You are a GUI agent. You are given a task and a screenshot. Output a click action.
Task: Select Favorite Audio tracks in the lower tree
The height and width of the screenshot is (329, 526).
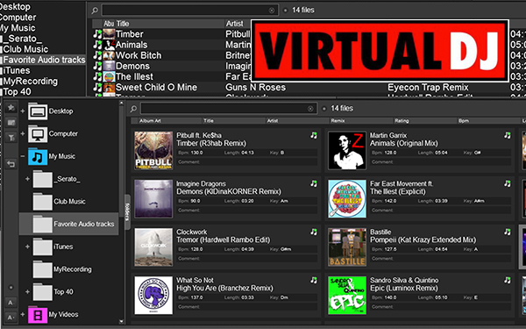pos(69,224)
